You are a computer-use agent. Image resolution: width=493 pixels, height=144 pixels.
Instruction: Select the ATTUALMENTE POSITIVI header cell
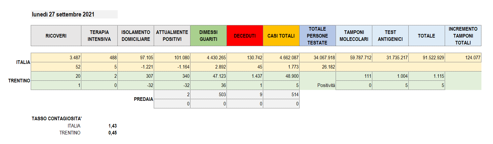(x=172, y=36)
